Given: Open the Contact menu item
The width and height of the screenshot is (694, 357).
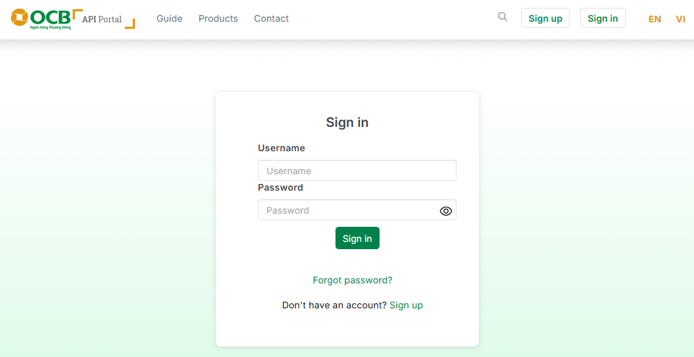Looking at the screenshot, I should click(271, 18).
